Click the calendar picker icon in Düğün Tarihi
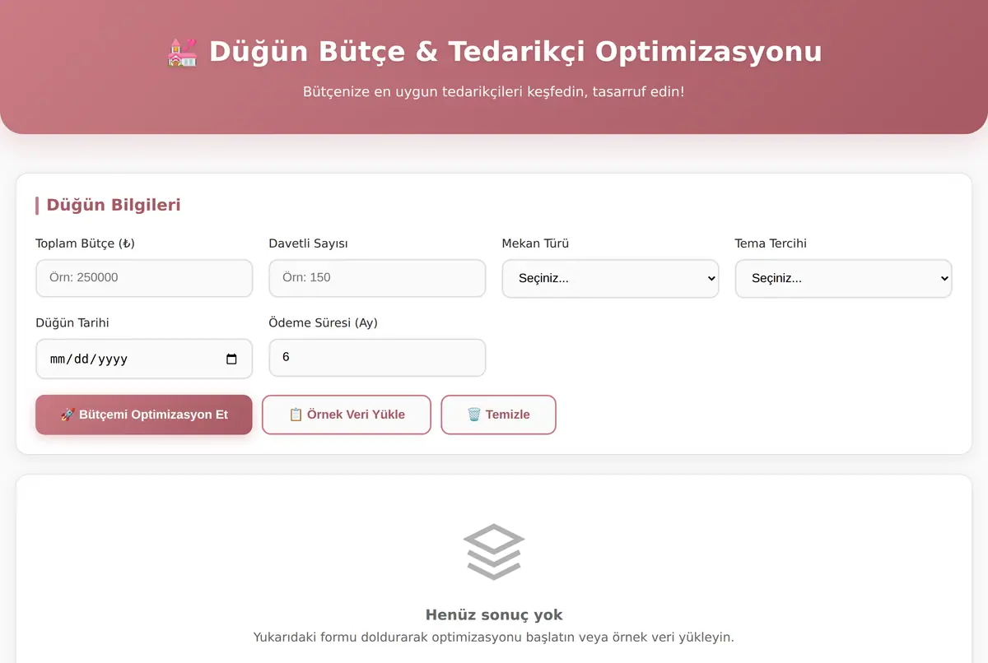 [x=231, y=359]
